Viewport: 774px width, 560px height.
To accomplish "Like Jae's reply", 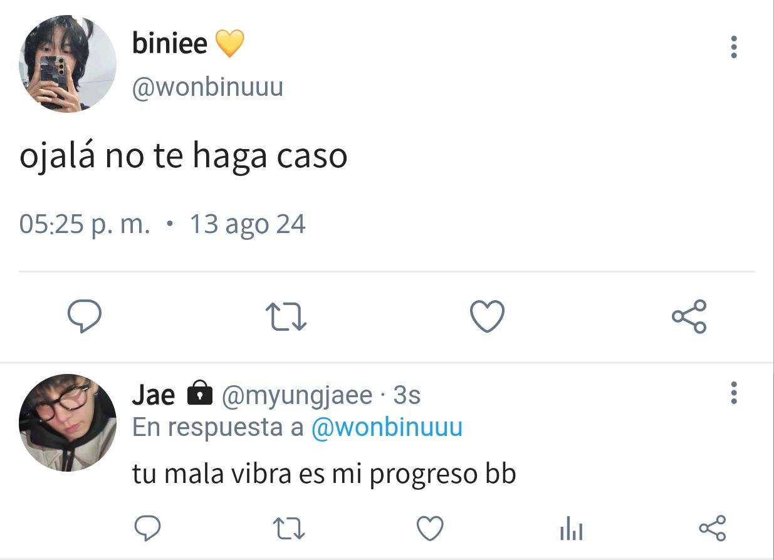I will click(x=430, y=529).
